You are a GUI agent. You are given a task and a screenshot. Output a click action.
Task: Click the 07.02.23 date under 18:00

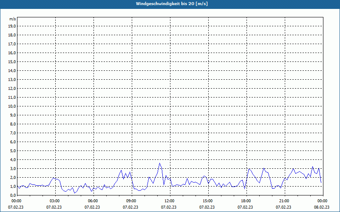245,207
